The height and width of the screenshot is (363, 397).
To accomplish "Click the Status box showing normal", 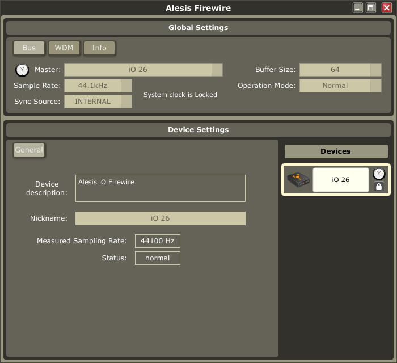I will point(158,258).
